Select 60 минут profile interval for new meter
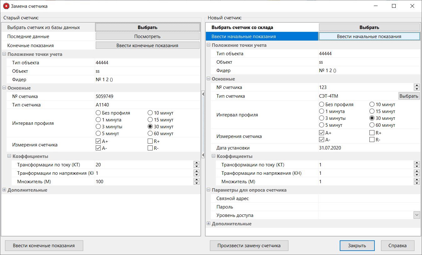 click(372, 125)
